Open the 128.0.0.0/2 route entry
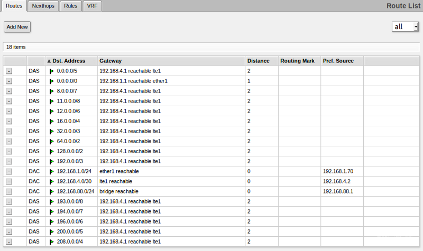Viewport: 423px width, 251px height. pos(70,151)
